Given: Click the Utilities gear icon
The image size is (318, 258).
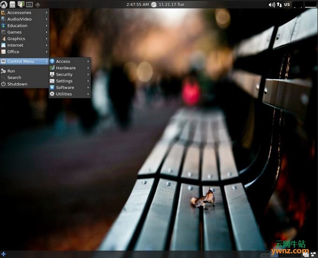Looking at the screenshot, I should point(52,94).
